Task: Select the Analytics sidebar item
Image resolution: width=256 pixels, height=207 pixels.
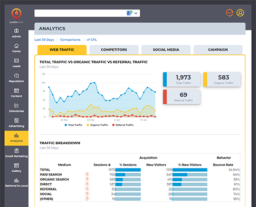Action: tap(16, 138)
